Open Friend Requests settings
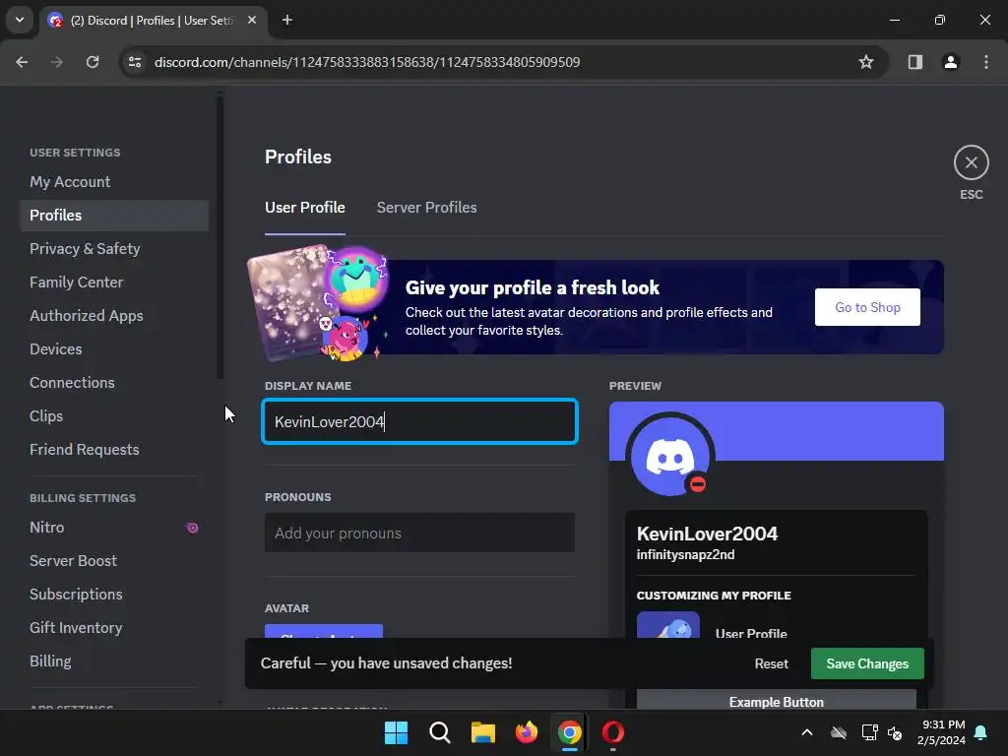The height and width of the screenshot is (756, 1008). (x=114, y=449)
